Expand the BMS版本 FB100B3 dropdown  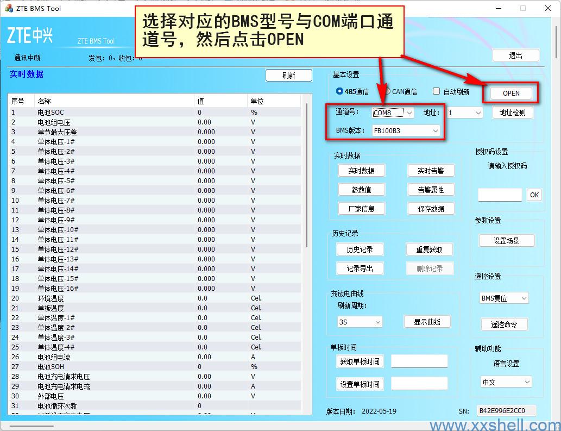coord(406,130)
